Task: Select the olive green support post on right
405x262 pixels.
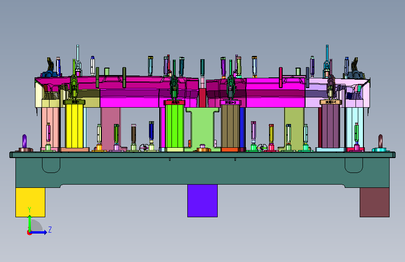Action: pos(294,129)
